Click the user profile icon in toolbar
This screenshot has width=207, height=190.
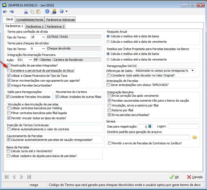54,11
